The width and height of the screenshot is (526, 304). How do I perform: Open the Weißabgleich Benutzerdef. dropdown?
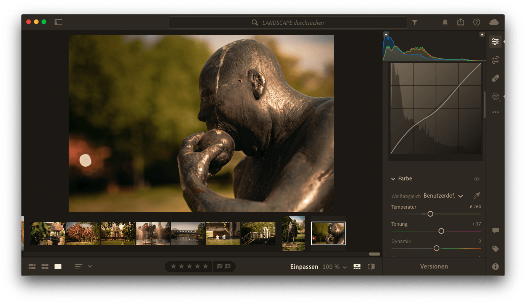(443, 196)
